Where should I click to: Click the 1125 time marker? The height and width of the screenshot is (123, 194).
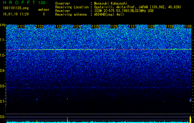click(95, 26)
